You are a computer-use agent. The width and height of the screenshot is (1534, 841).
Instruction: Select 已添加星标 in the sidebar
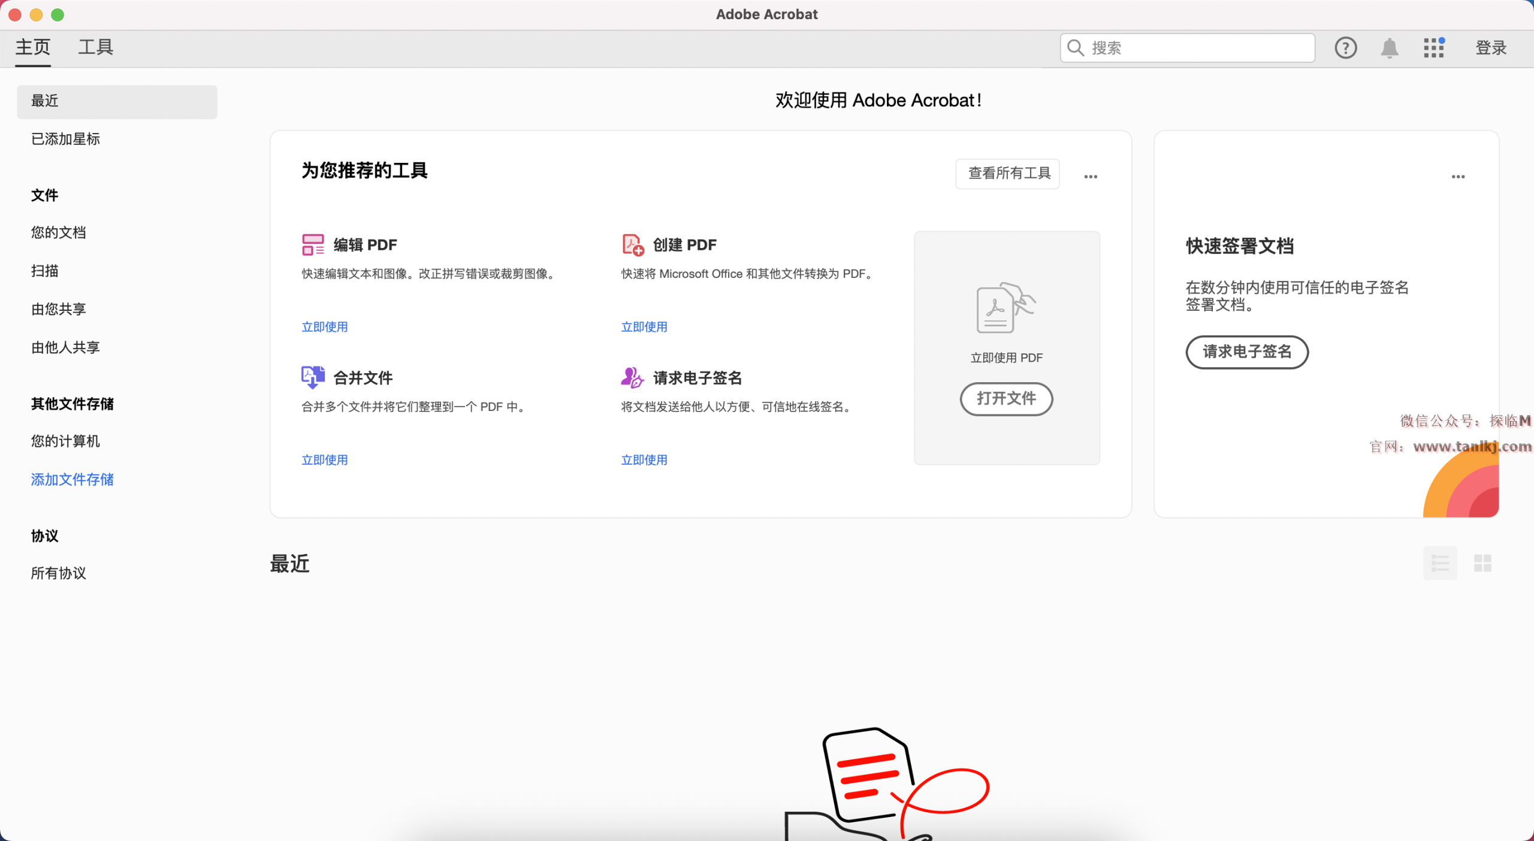pos(66,139)
